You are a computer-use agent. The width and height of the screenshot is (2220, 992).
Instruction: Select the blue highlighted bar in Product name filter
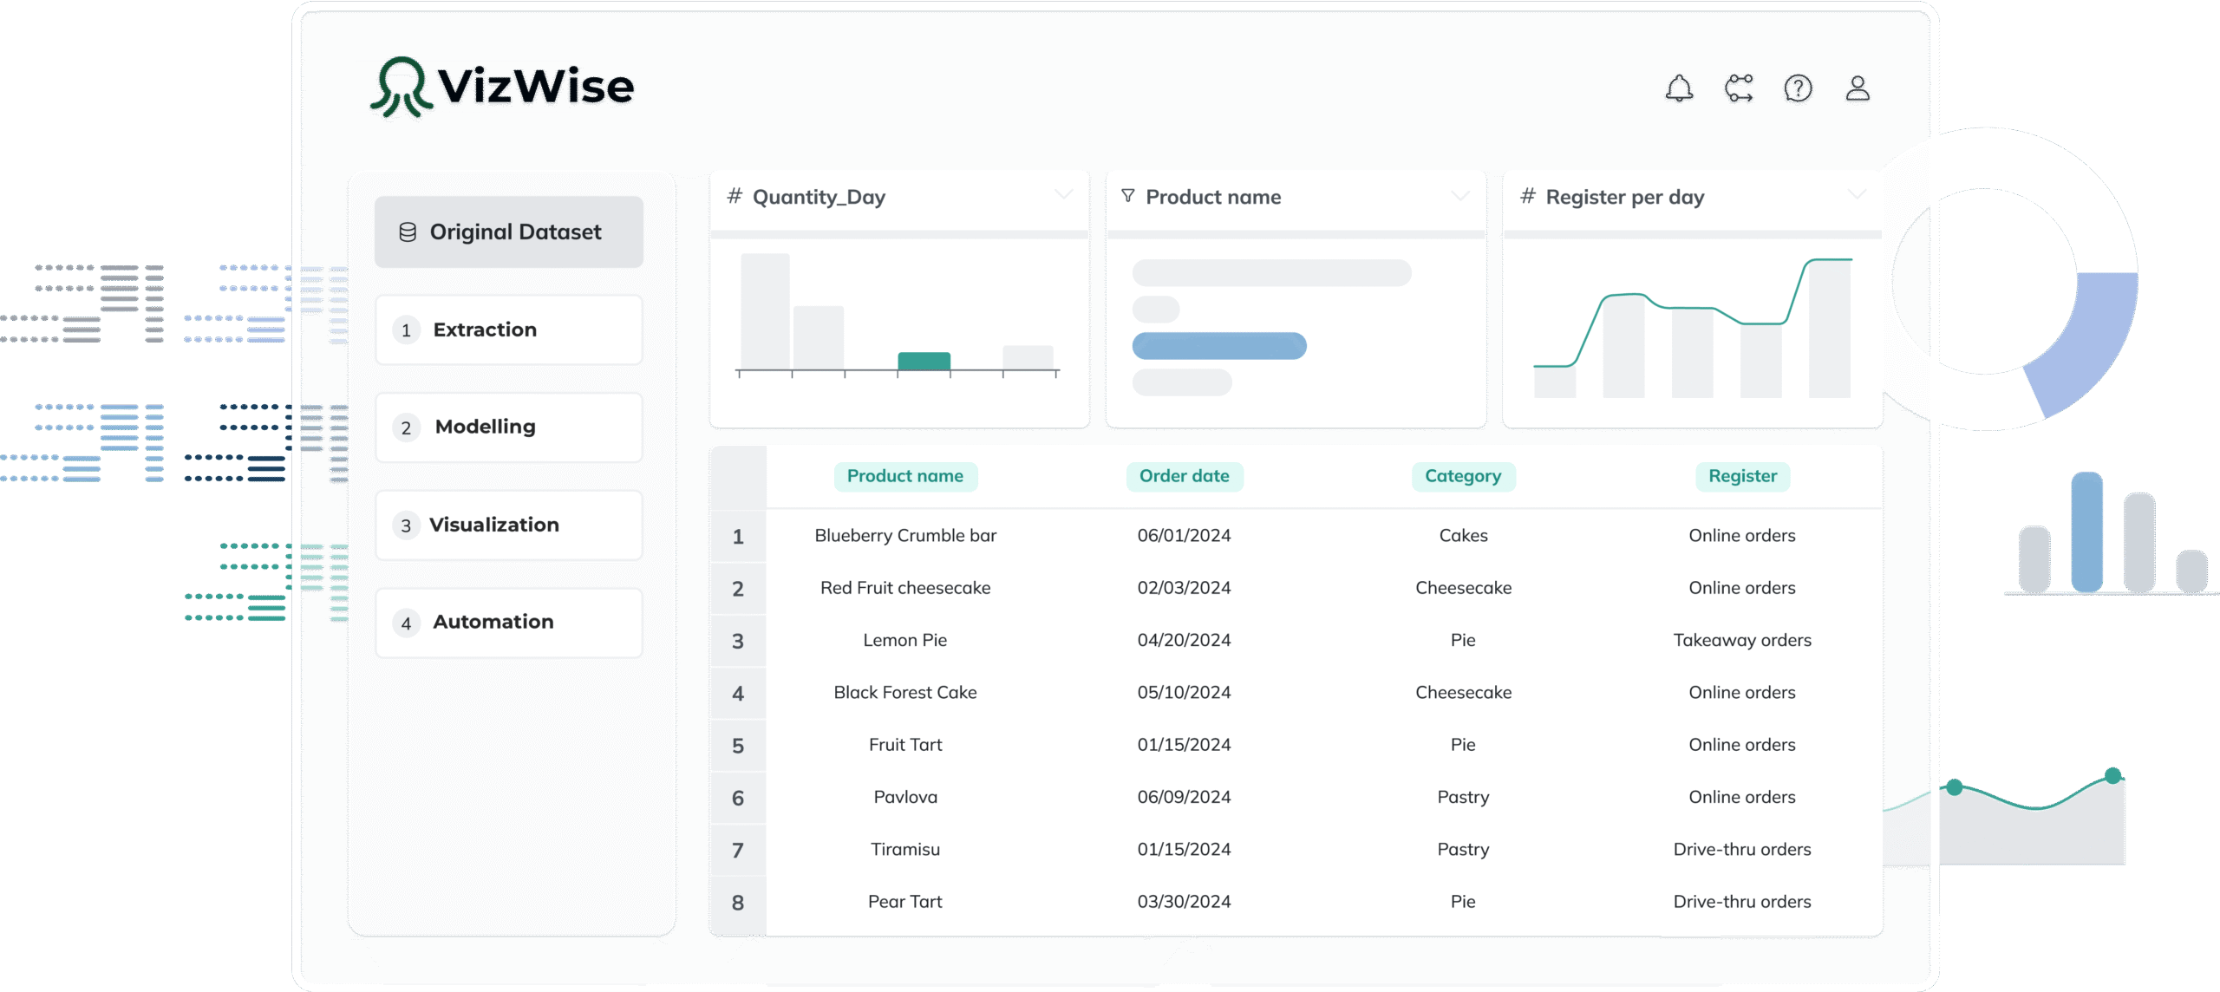pyautogui.click(x=1218, y=346)
